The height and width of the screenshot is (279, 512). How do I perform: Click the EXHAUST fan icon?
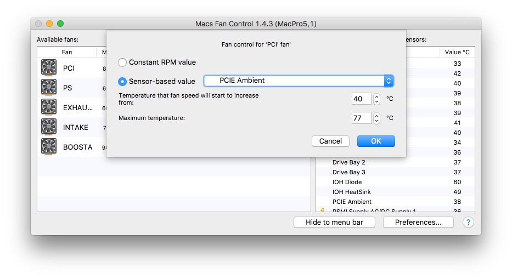coord(49,107)
